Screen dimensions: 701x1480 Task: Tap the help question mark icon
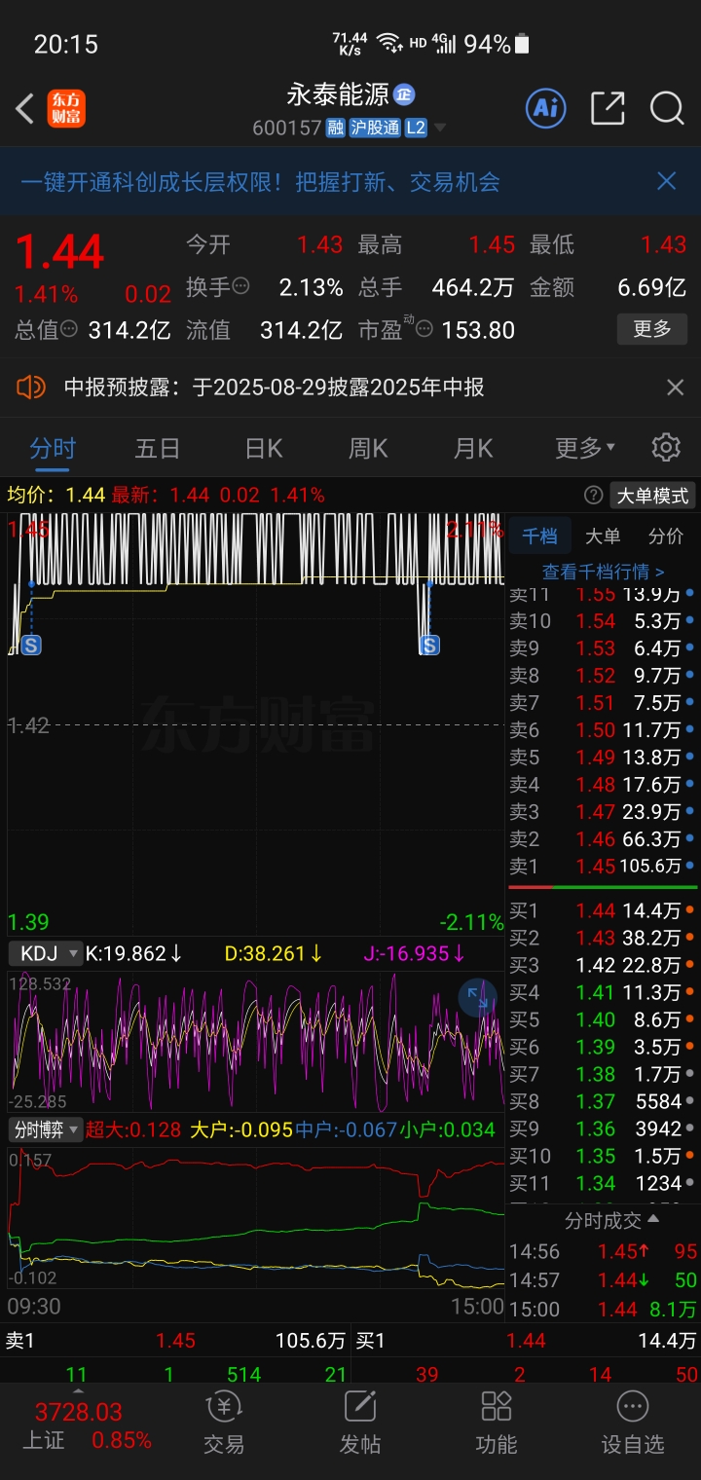point(593,496)
